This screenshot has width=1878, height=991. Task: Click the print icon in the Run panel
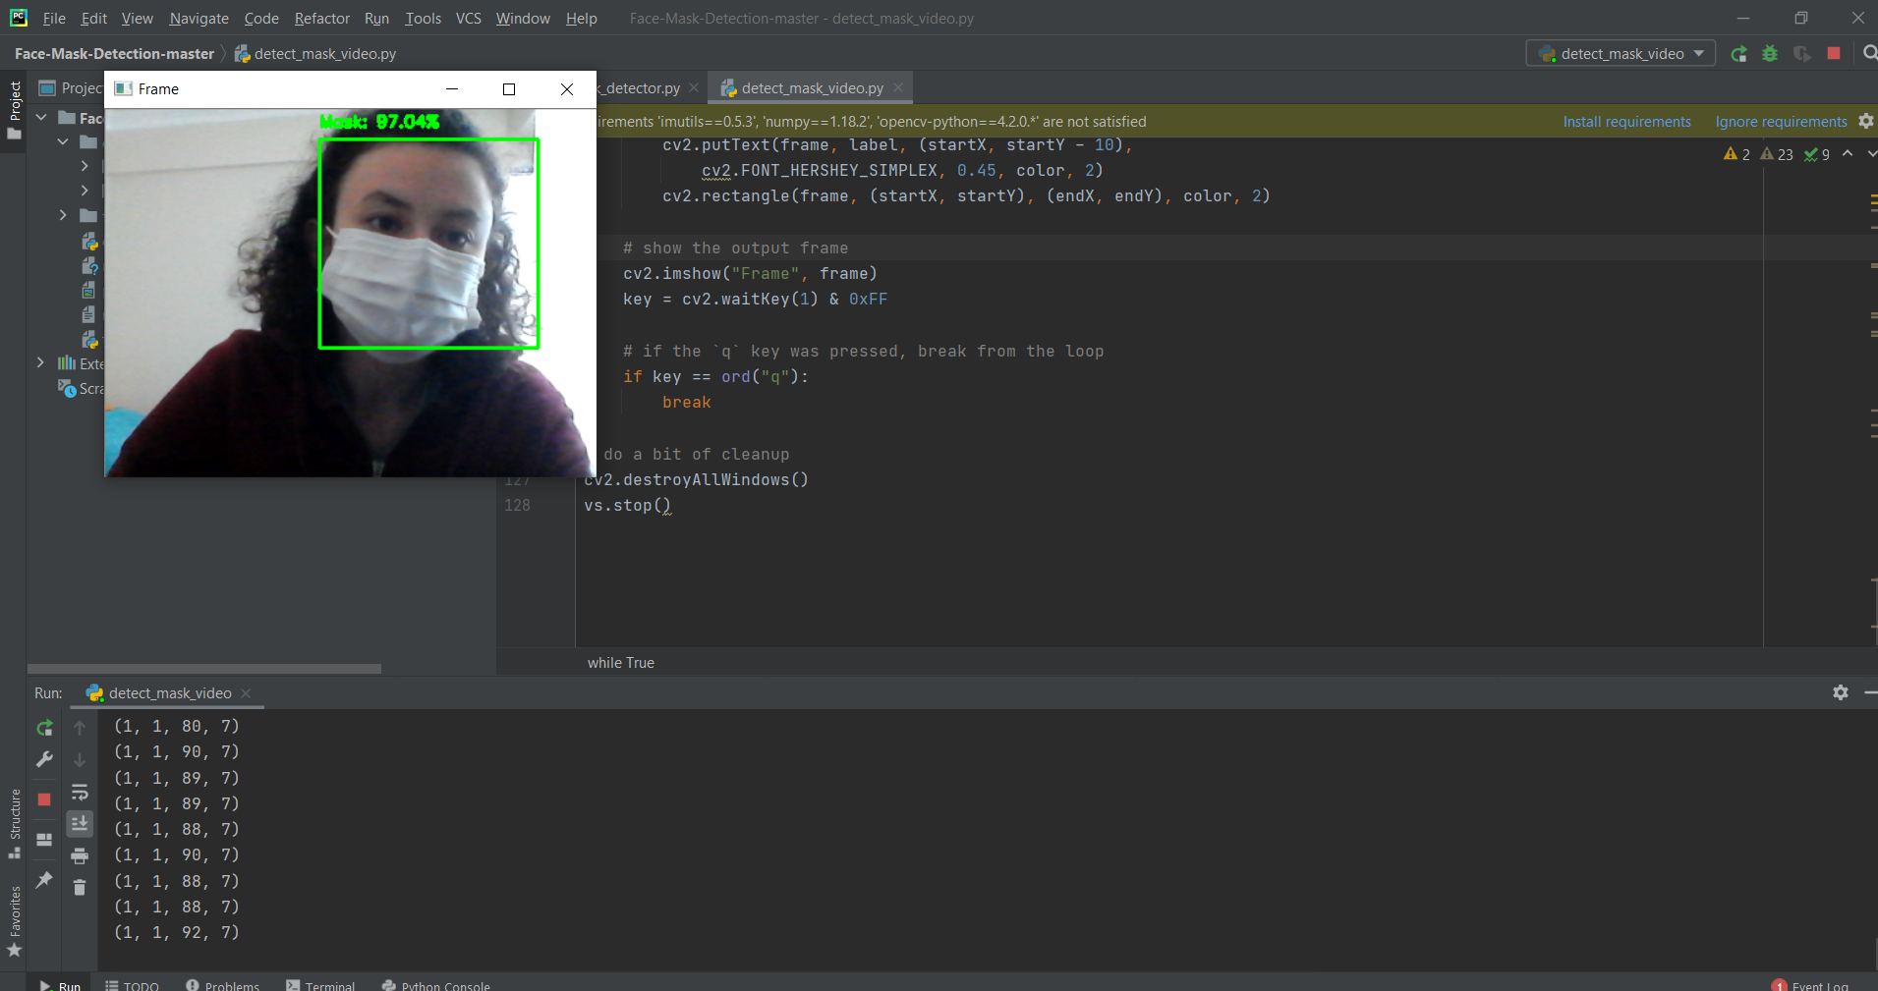[80, 855]
